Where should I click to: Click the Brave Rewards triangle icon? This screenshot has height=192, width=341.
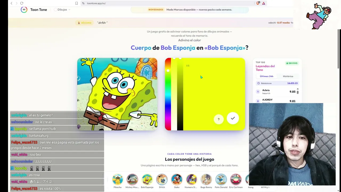click(x=263, y=3)
